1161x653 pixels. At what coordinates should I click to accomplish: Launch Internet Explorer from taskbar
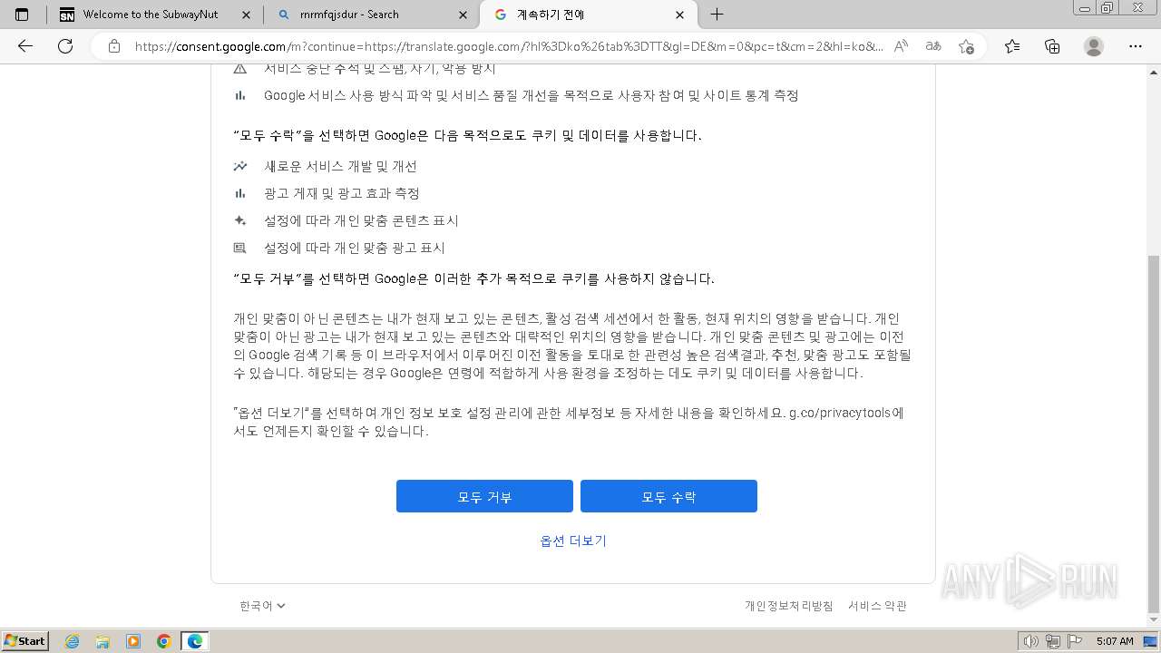pyautogui.click(x=72, y=641)
